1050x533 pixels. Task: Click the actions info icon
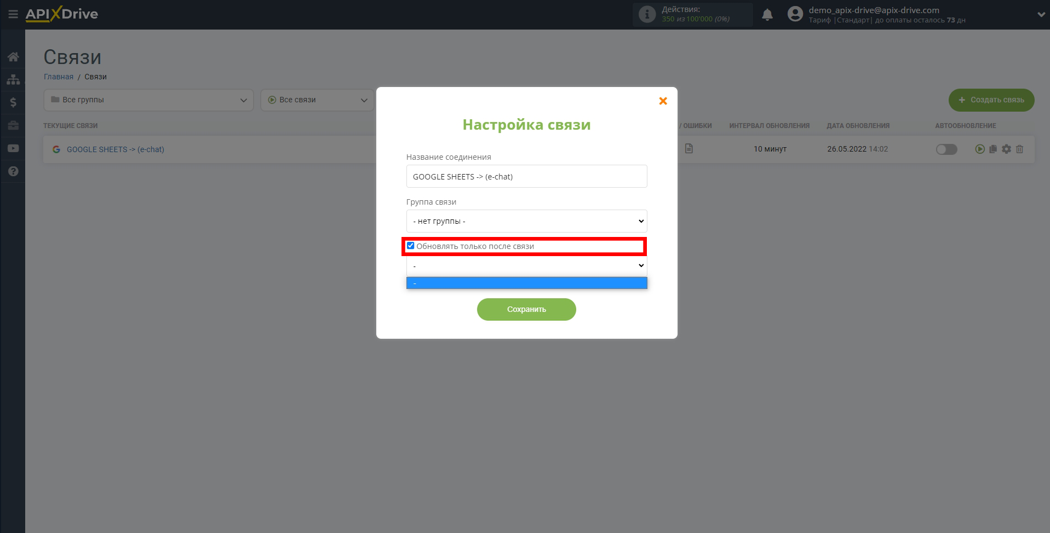tap(647, 15)
